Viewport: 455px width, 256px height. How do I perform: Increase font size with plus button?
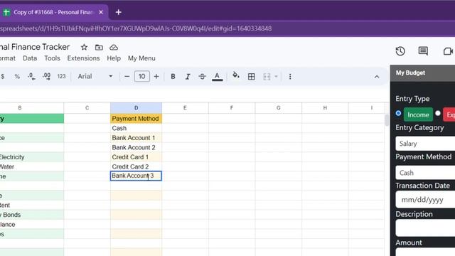156,77
